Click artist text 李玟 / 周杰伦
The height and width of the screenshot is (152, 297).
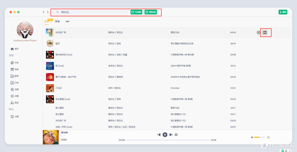[x=115, y=88]
